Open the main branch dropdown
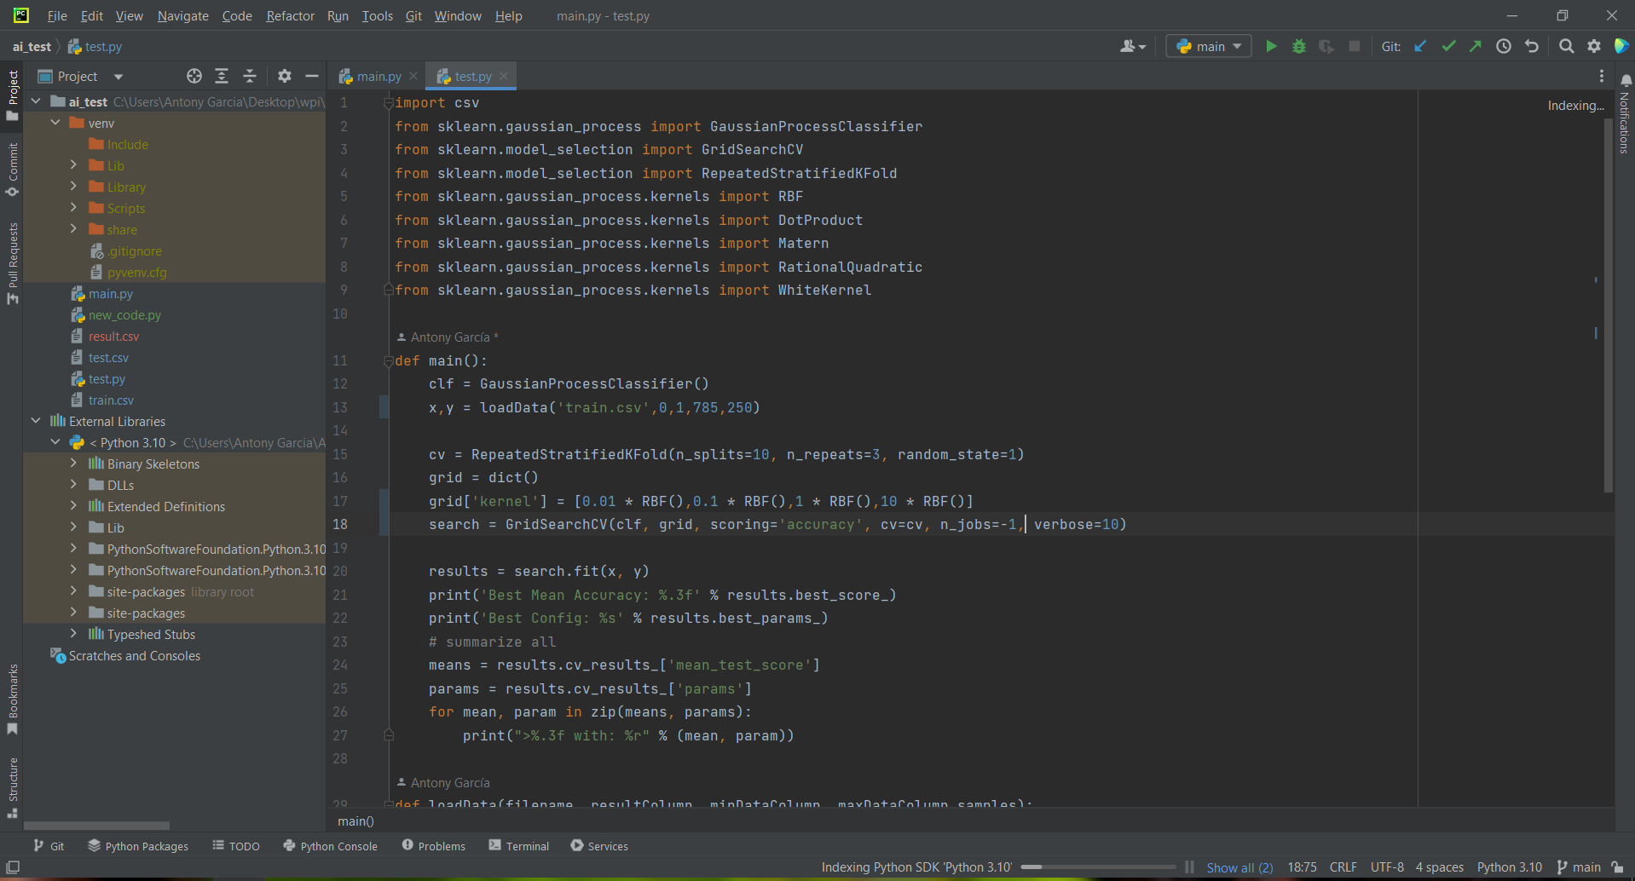Viewport: 1635px width, 881px height. 1208,46
